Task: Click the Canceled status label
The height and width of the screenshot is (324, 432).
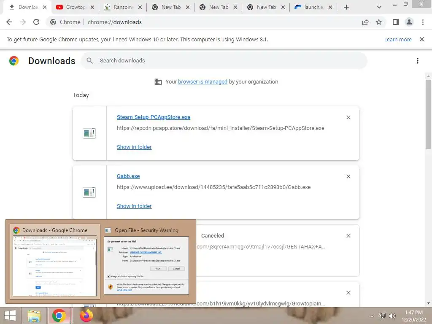Action: tap(213, 236)
